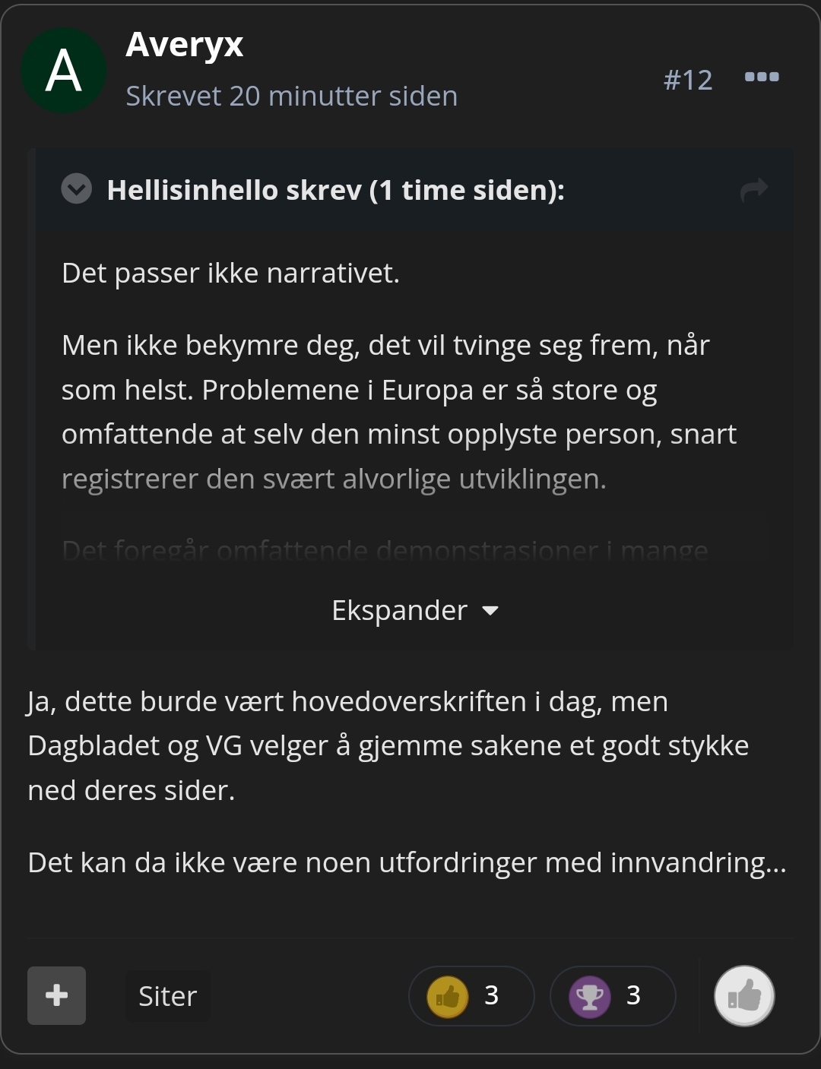
Task: Click the faded quote text above Ekspander
Action: tap(385, 550)
